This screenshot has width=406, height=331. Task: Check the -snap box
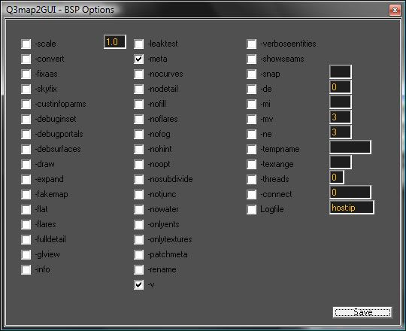(x=251, y=74)
